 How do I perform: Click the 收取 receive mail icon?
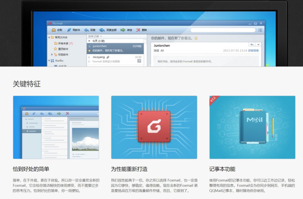click(54, 30)
